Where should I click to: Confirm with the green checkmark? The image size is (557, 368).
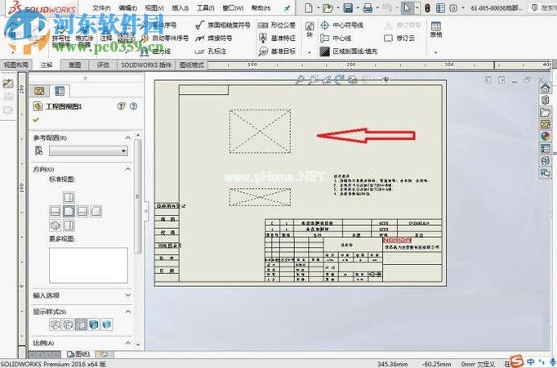click(x=36, y=120)
